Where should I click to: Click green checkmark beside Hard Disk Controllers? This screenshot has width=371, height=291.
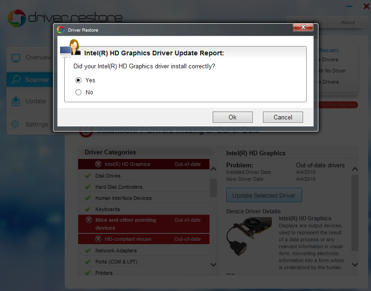[88, 187]
